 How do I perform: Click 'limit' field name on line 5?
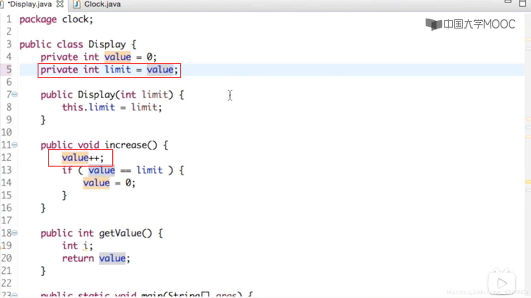(118, 70)
